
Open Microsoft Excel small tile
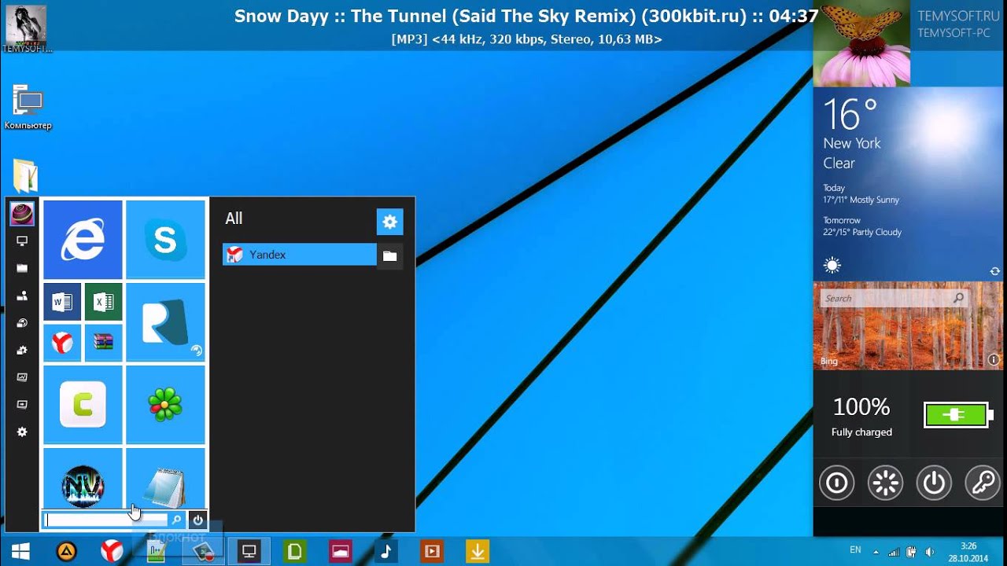click(x=103, y=302)
